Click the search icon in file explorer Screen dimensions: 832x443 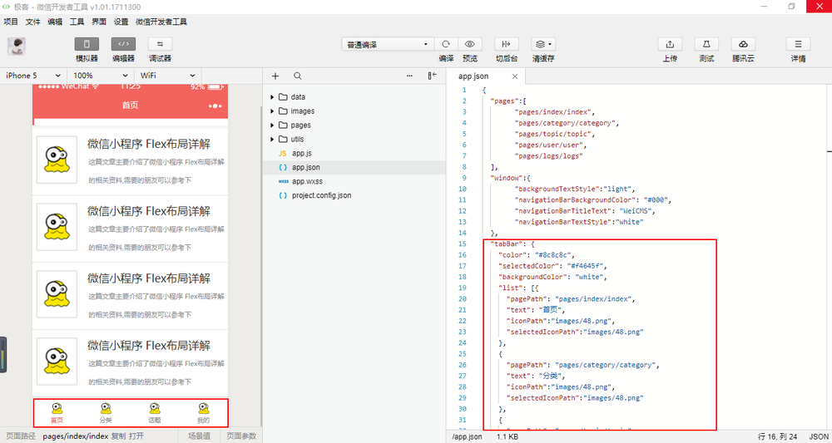click(x=297, y=76)
